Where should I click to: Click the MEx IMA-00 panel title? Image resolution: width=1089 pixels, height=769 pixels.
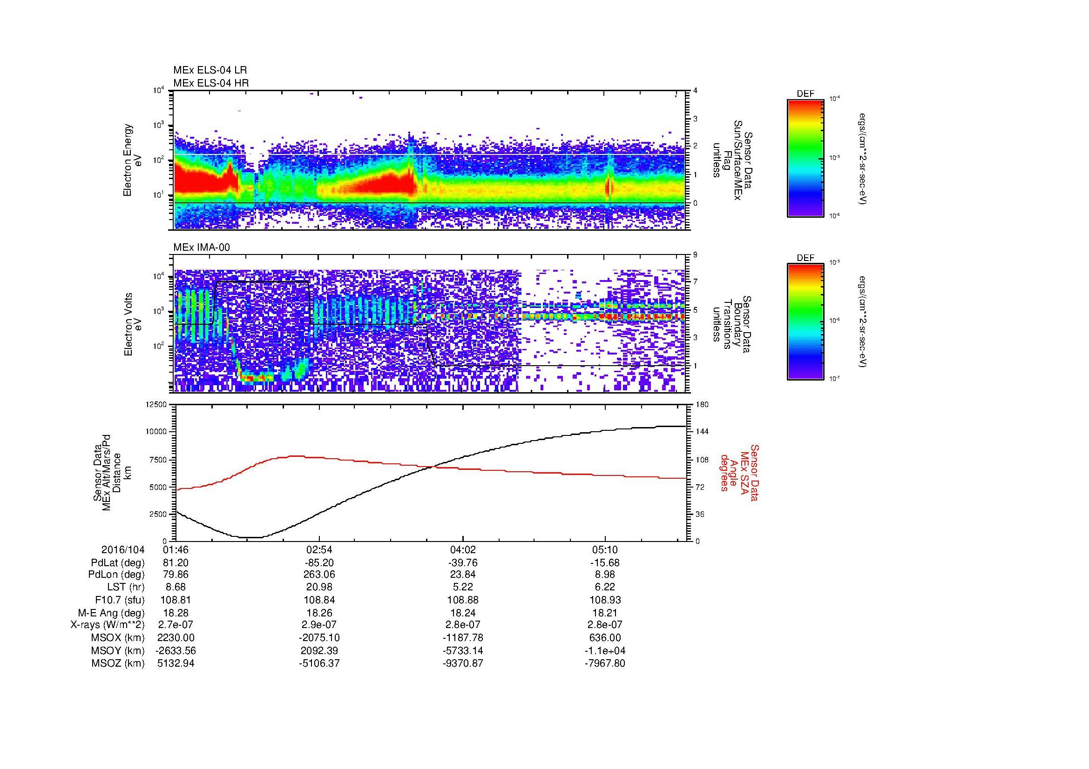202,247
